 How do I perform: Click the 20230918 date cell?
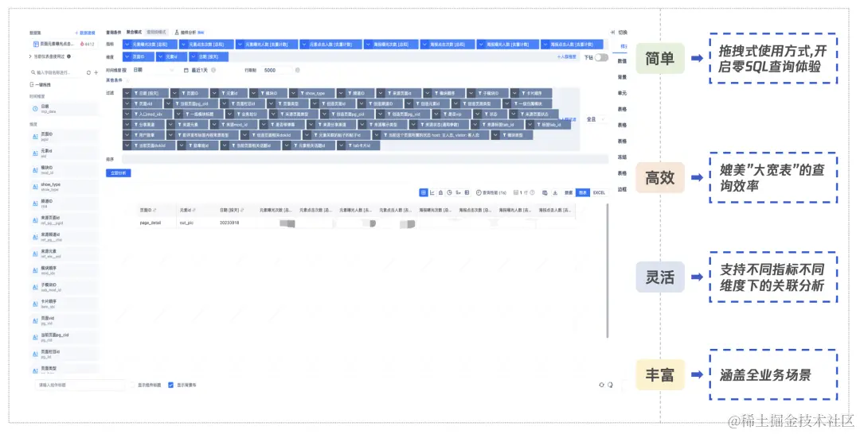(229, 223)
